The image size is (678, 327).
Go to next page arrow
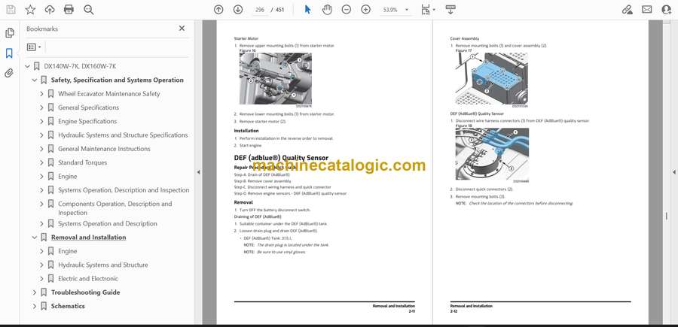[x=238, y=10]
